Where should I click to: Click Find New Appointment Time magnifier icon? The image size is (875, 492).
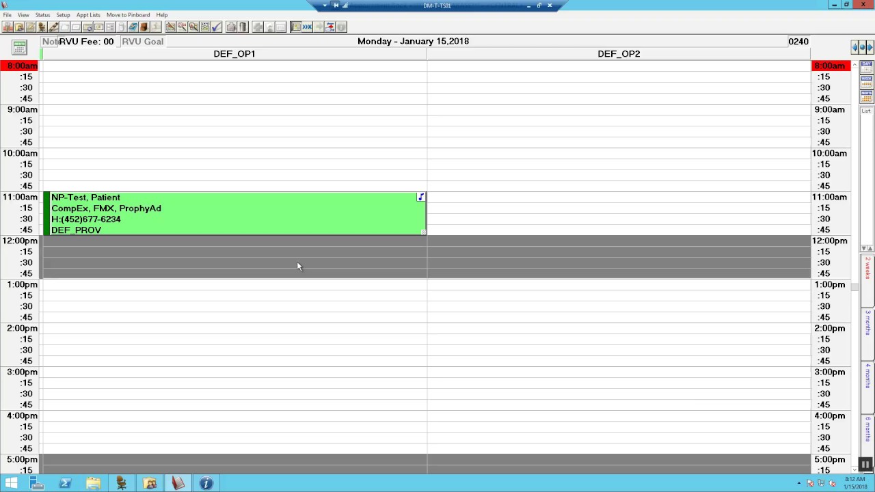coord(182,27)
